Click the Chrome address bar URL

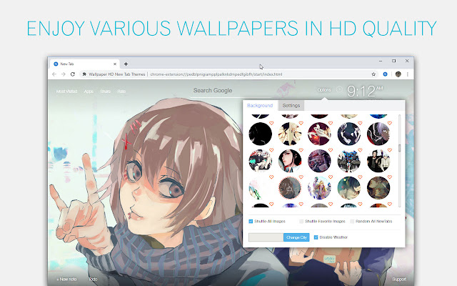(216, 74)
